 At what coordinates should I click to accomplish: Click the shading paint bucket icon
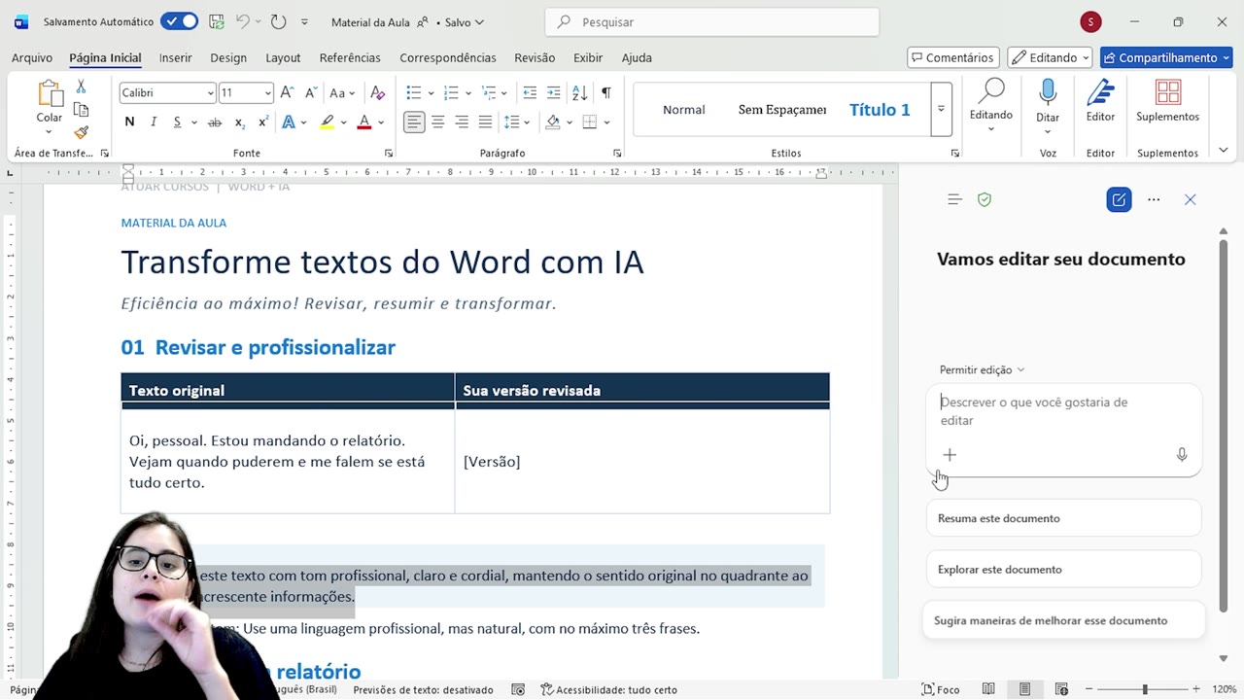click(553, 122)
